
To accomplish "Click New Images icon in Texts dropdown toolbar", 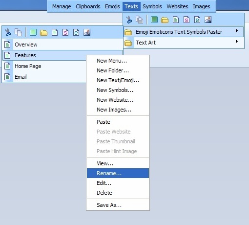I will tap(208, 20).
